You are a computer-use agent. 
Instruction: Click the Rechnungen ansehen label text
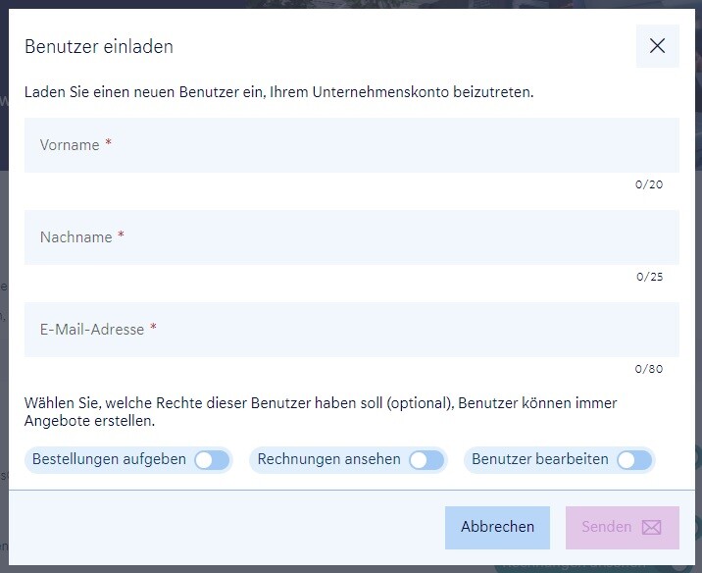pos(328,459)
